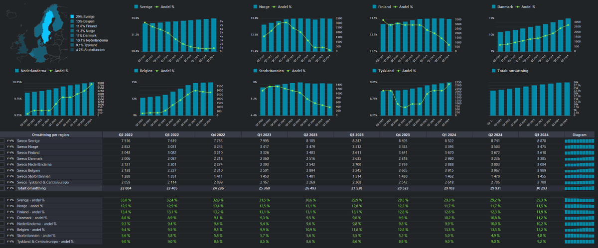This screenshot has width=598, height=248.
Task: Select the Q4 2023 column header
Action: [403, 134]
